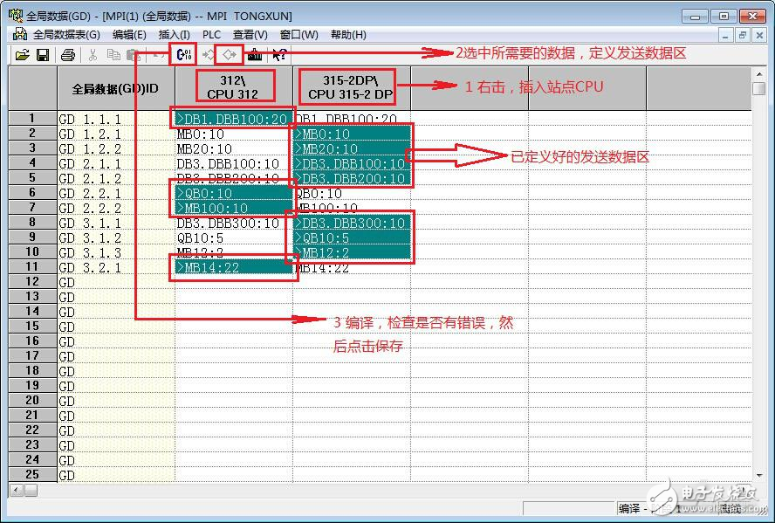
Task: Click the Print toolbar icon
Action: [x=68, y=54]
